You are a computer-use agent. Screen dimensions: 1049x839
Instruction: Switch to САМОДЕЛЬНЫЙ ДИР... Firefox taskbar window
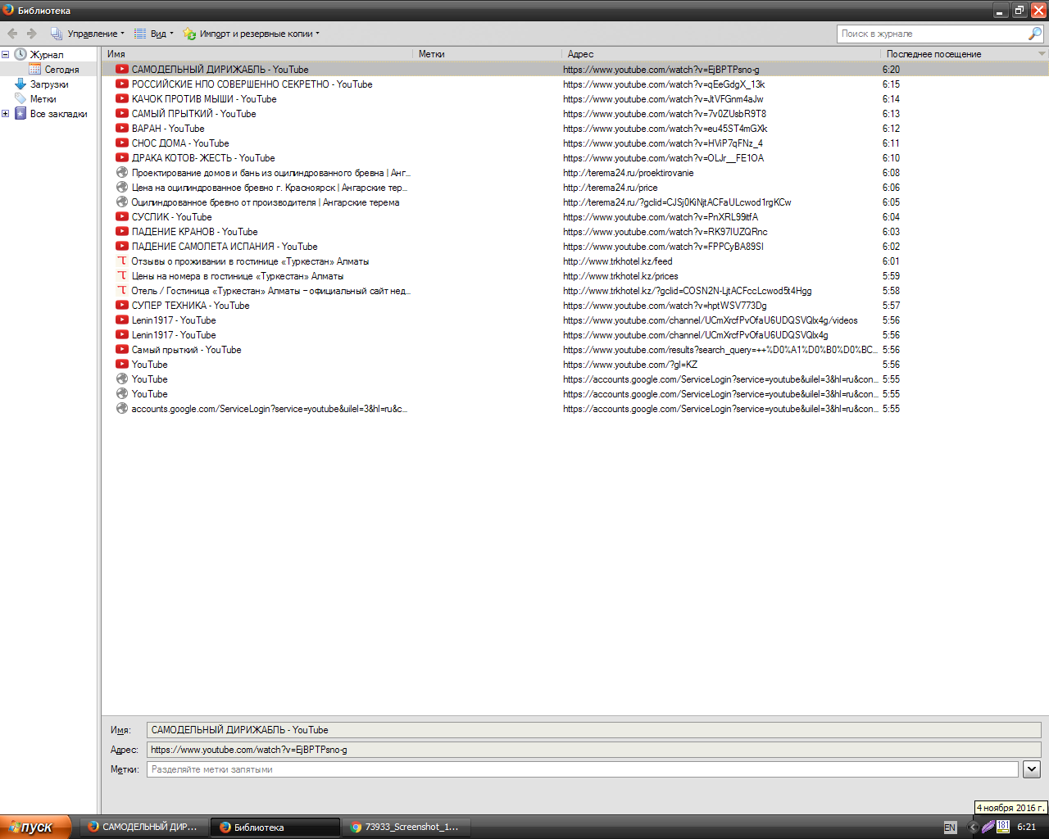click(x=143, y=827)
